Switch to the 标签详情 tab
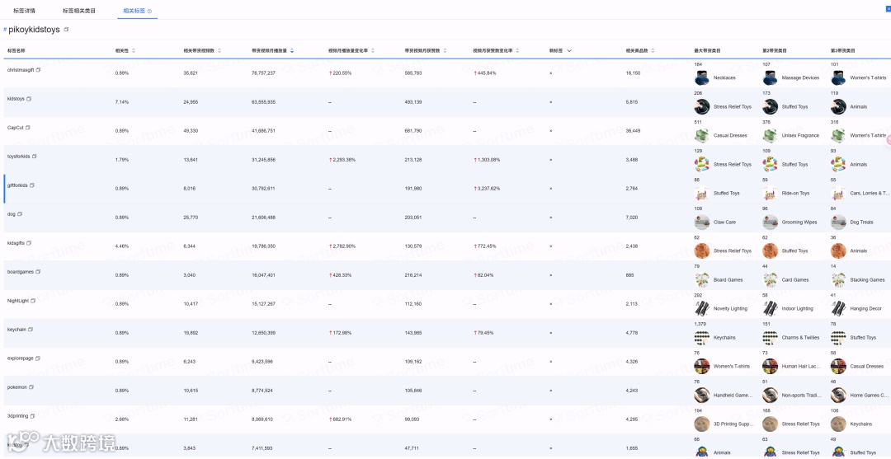This screenshot has height=459, width=891. coord(25,11)
